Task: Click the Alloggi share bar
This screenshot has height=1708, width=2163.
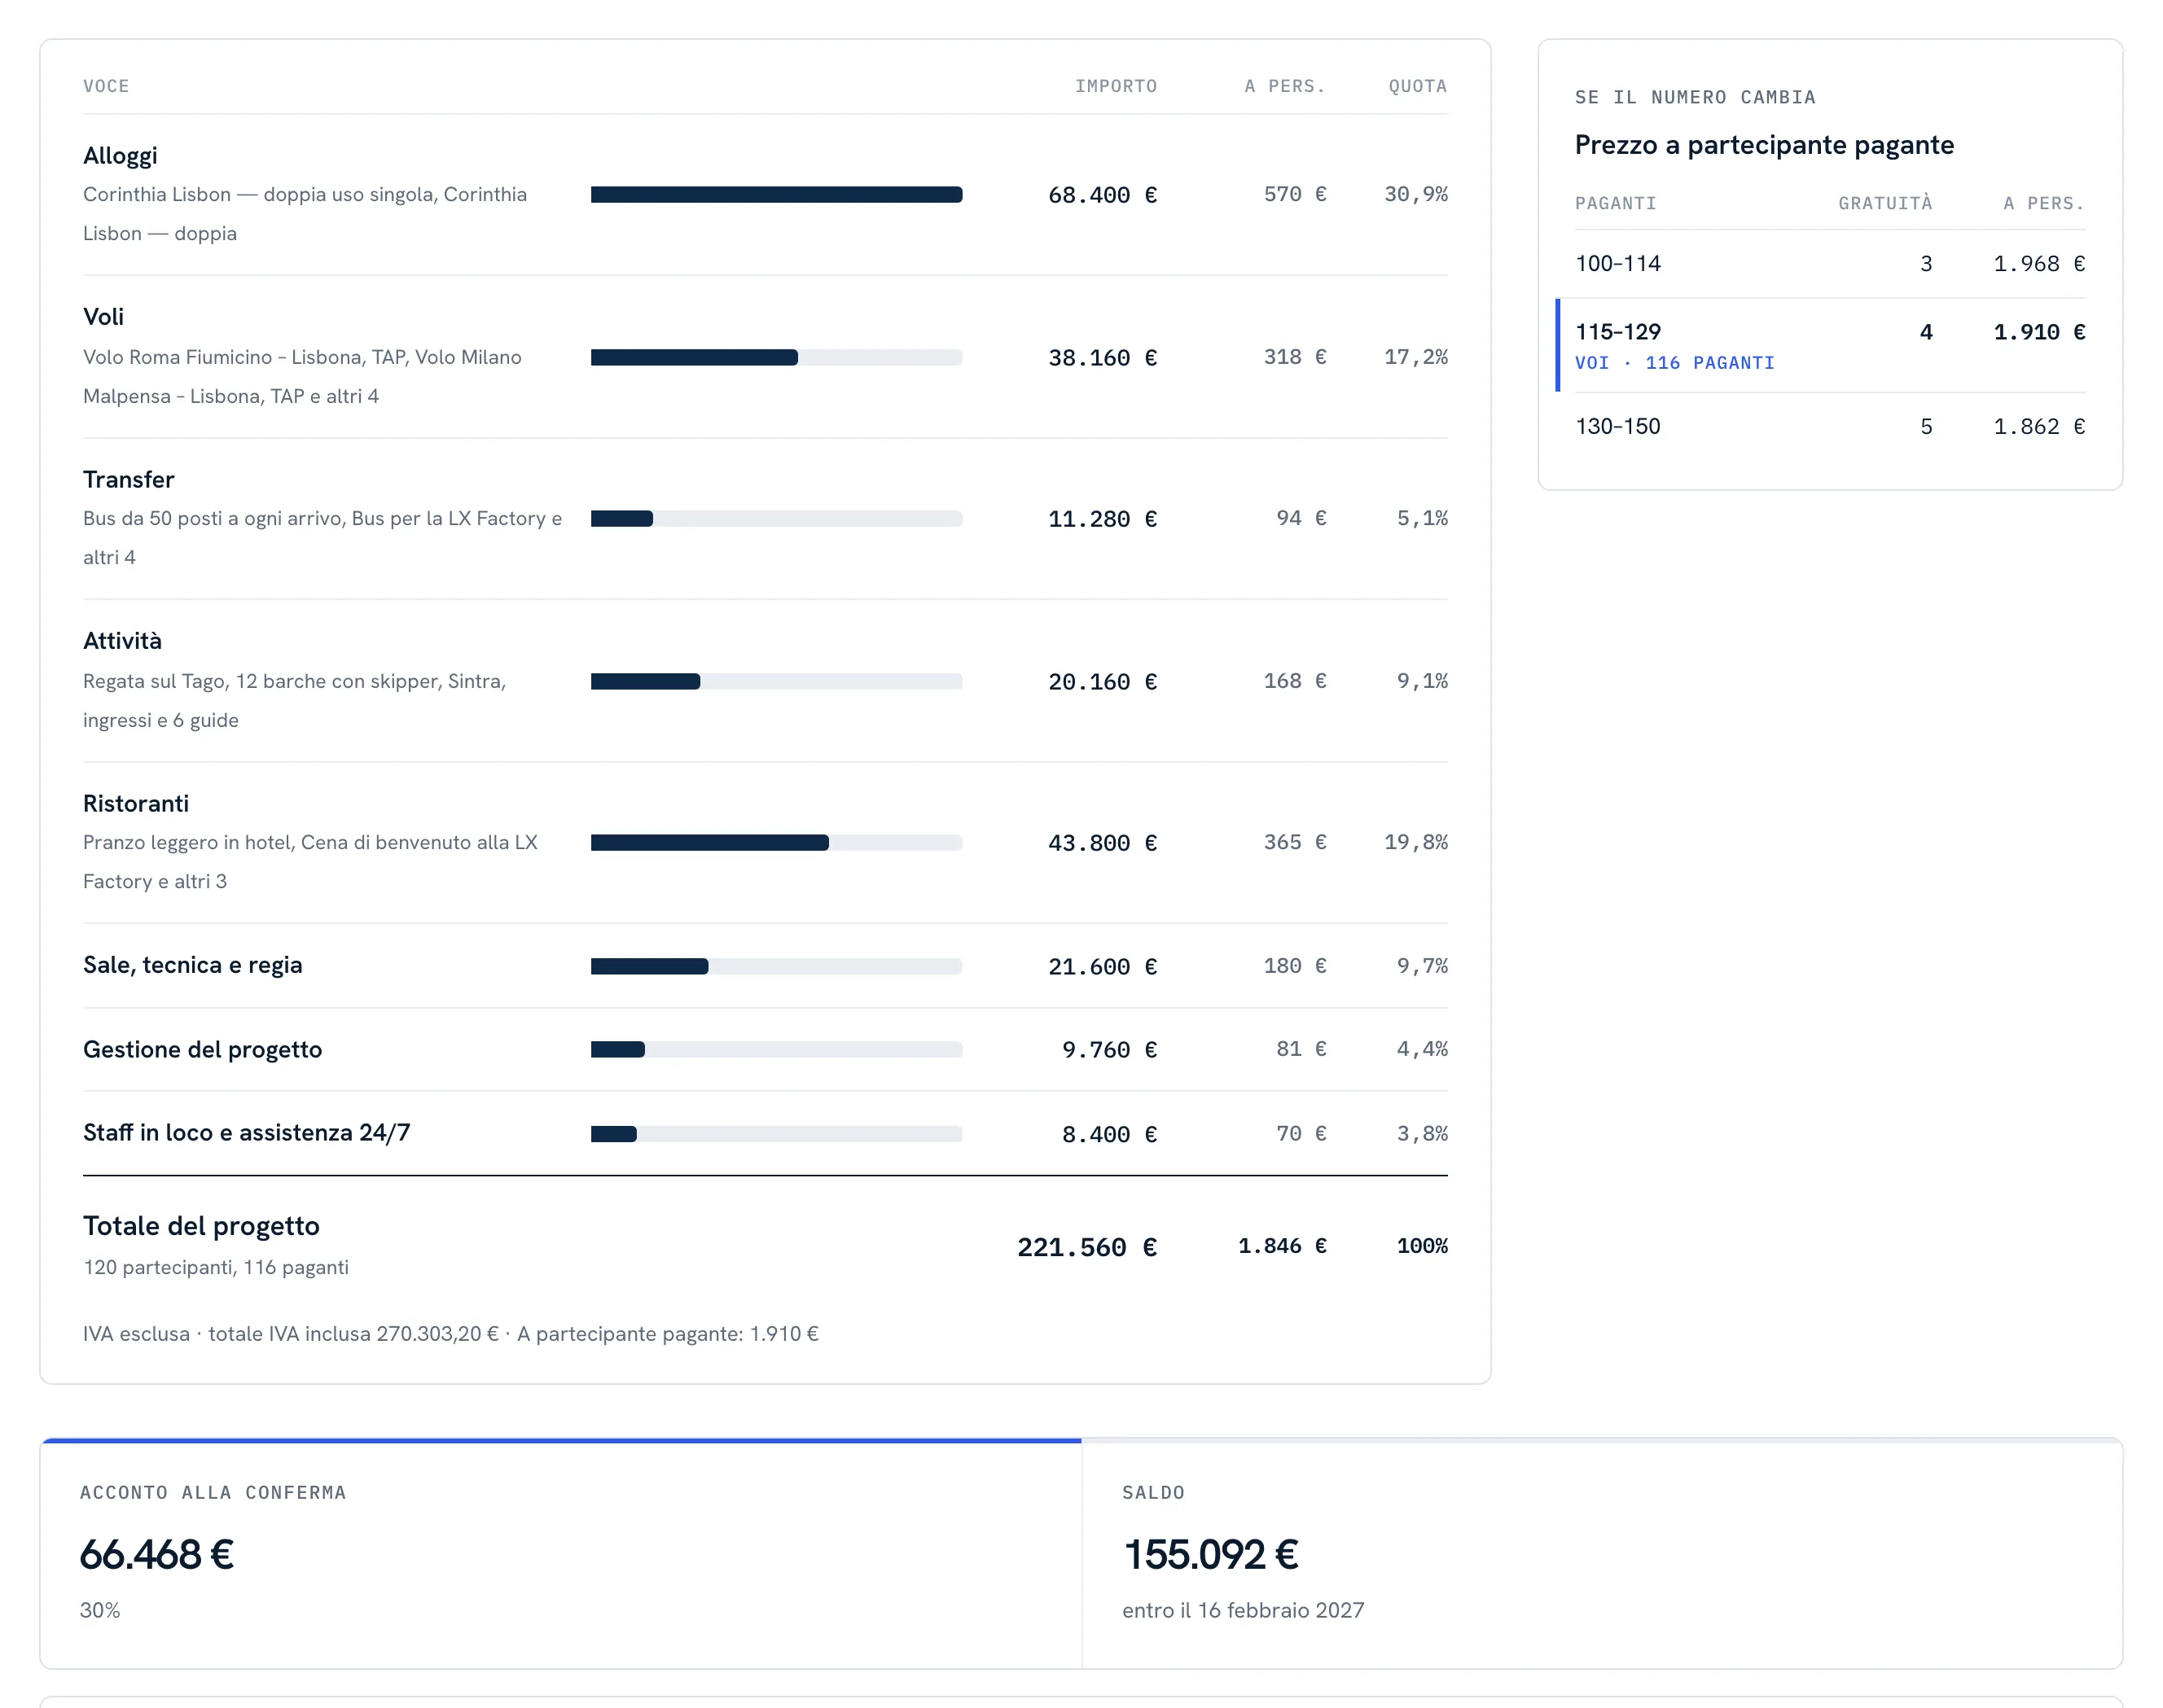Action: 776,195
